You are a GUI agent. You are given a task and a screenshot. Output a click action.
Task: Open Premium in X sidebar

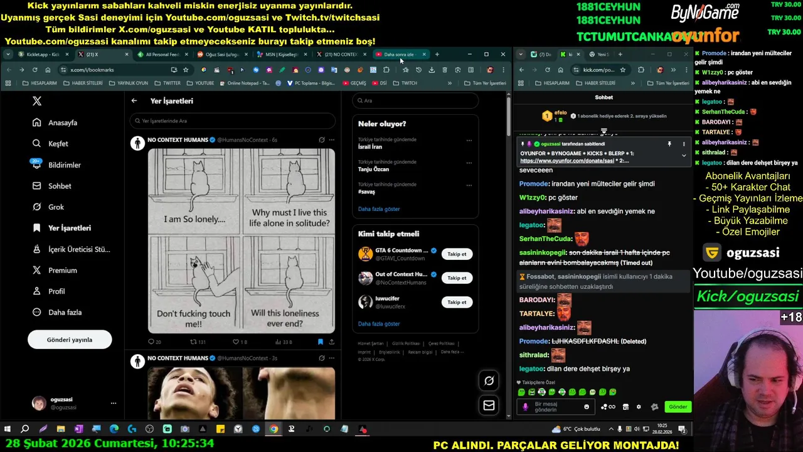[x=55, y=271]
